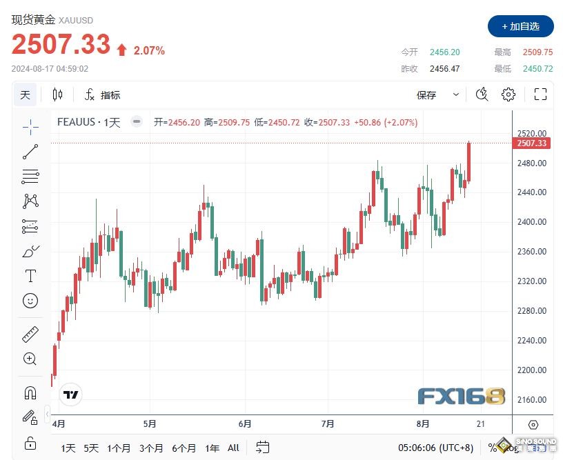This screenshot has width=563, height=460.
Task: Collapse the FEAUUS legend toggle
Action: pos(137,121)
